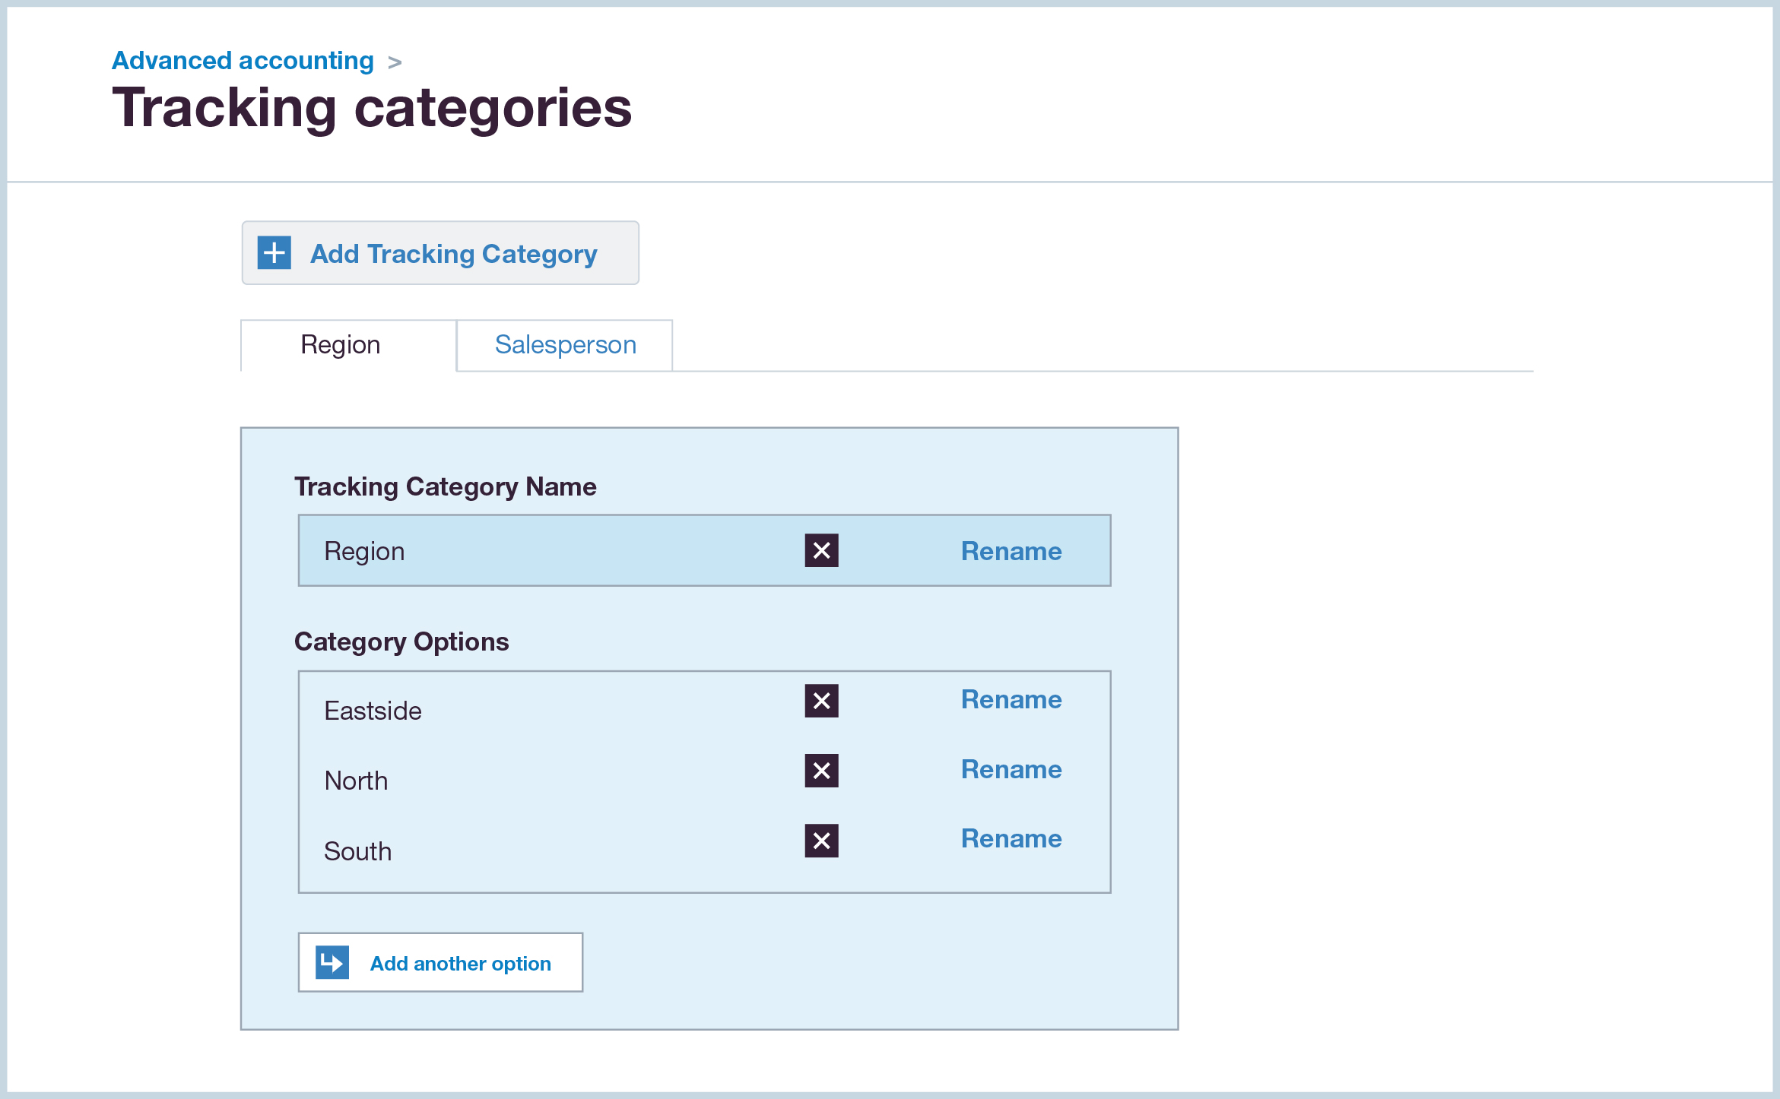The width and height of the screenshot is (1780, 1099).
Task: Click the Tracking categories page title
Action: point(372,109)
